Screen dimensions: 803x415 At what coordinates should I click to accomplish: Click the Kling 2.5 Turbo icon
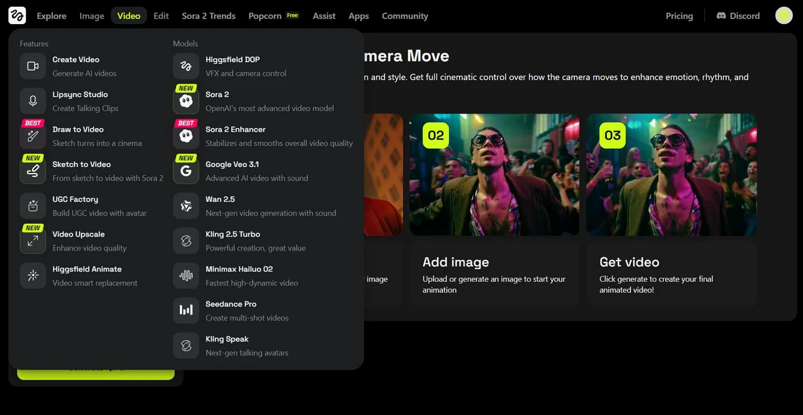186,241
